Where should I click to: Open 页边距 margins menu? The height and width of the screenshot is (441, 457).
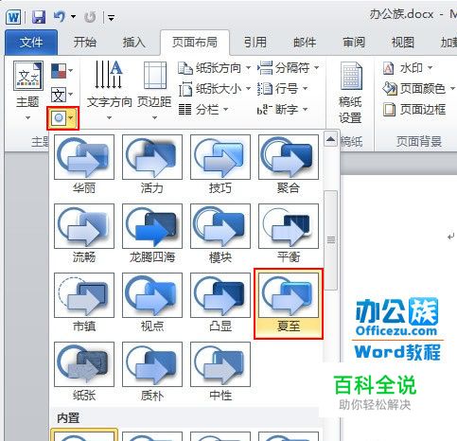pos(154,91)
